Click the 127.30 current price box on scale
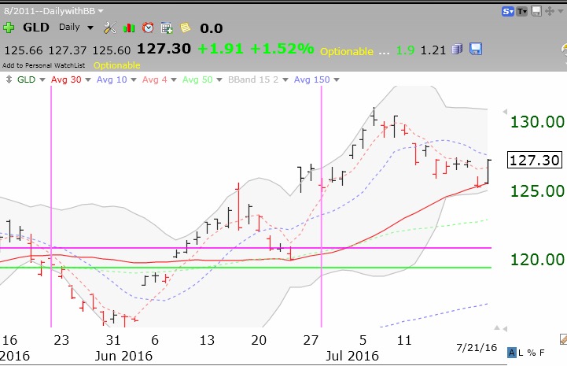This screenshot has width=567, height=366. click(535, 160)
